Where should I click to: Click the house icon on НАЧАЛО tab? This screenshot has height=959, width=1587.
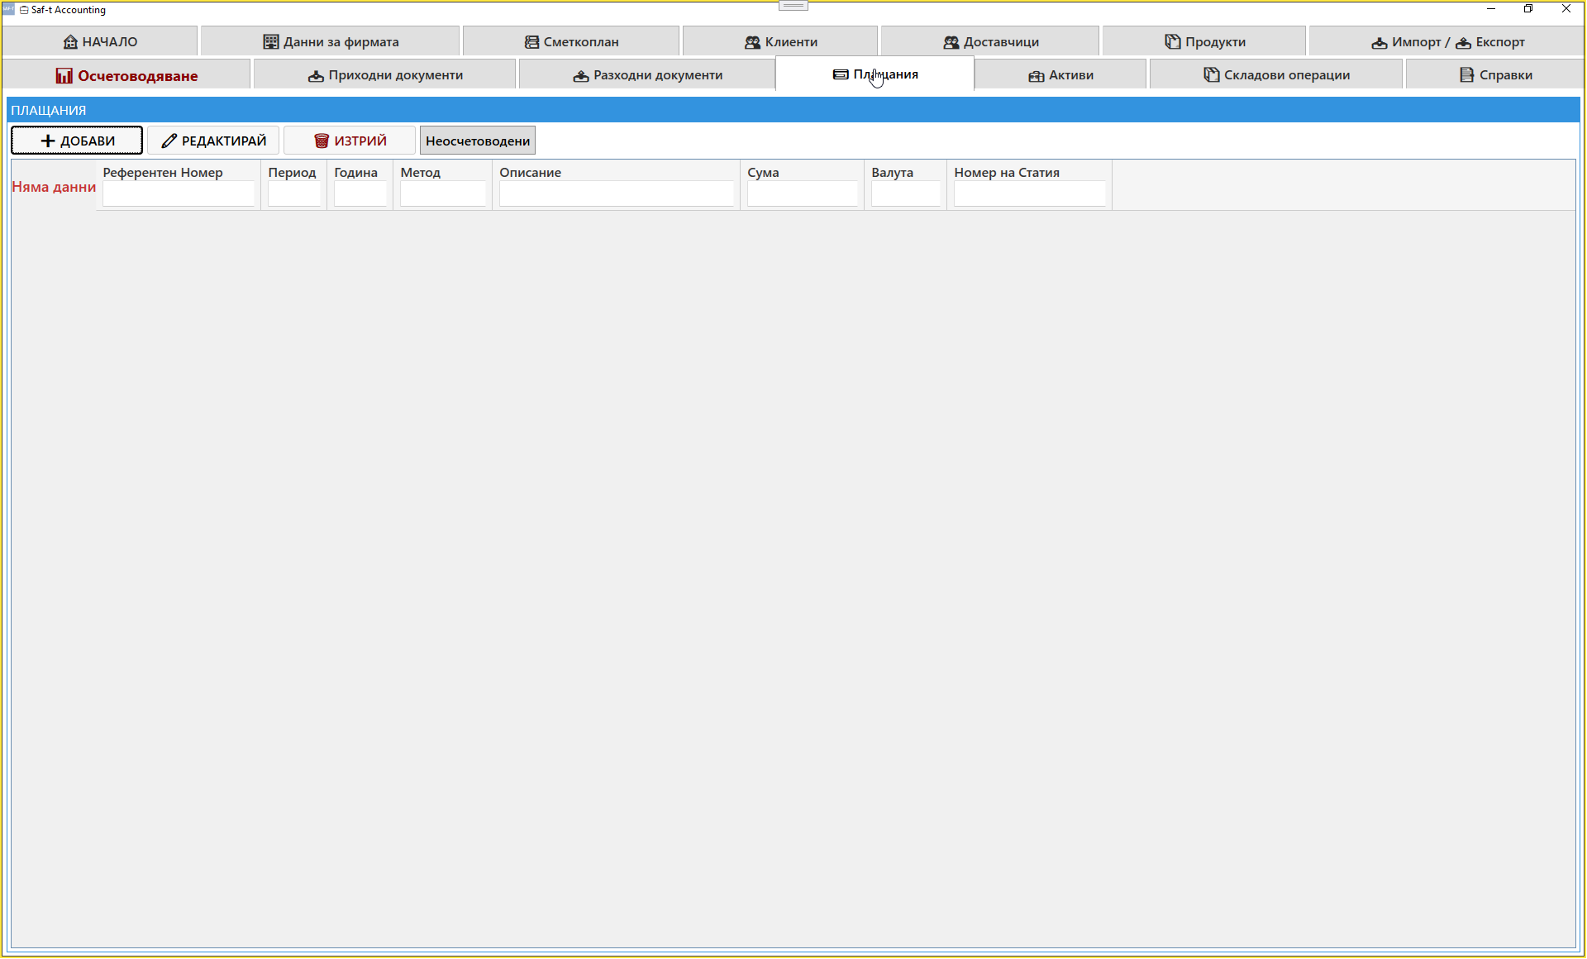[x=70, y=41]
